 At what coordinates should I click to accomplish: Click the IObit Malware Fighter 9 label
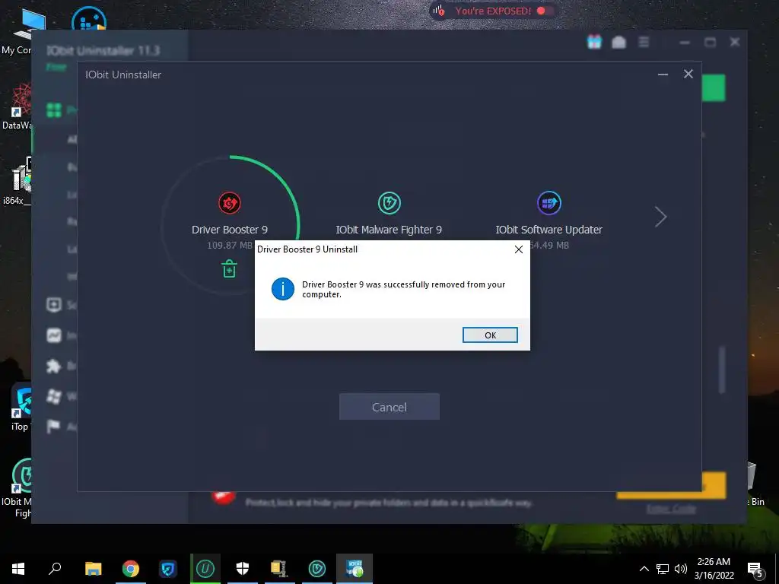click(389, 230)
